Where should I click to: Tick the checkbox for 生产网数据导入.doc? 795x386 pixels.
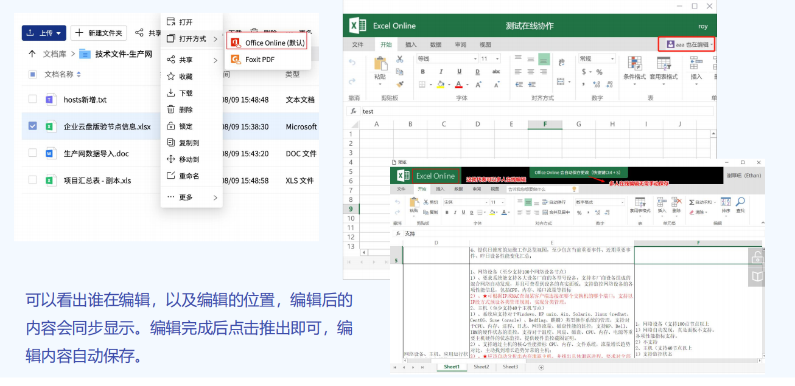pyautogui.click(x=33, y=153)
